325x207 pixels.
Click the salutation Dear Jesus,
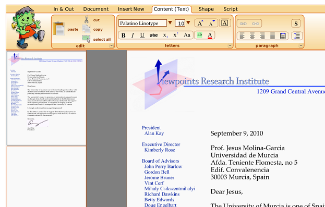point(226,192)
